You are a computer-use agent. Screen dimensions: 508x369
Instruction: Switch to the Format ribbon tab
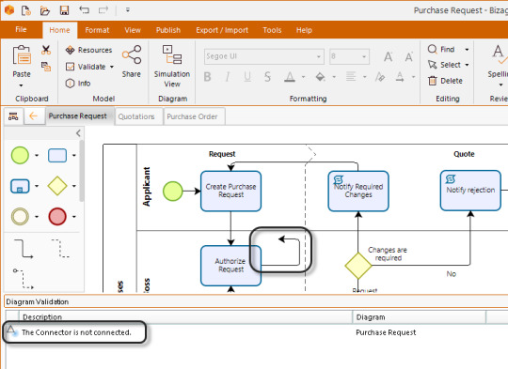coord(97,30)
